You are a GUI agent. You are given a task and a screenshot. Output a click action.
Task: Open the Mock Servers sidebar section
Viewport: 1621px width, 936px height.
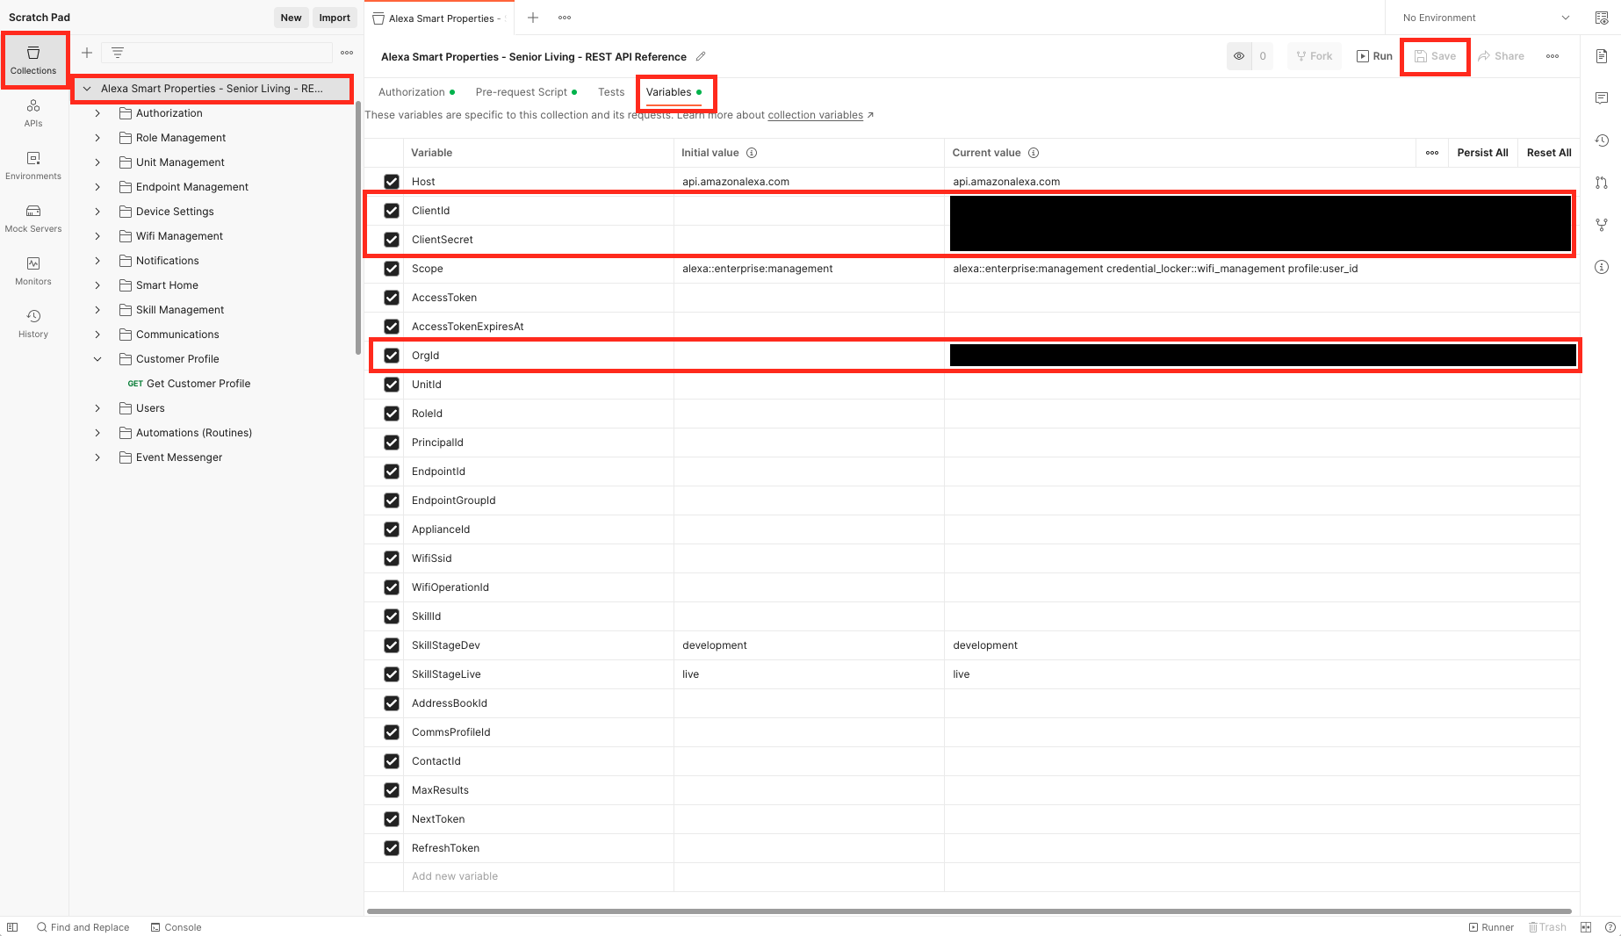[x=33, y=219]
